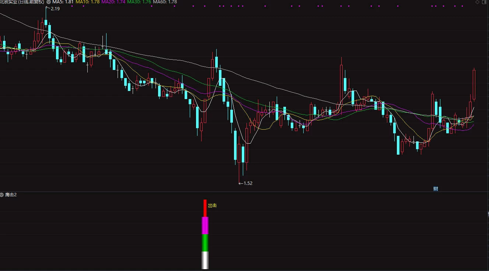The image size is (489, 271).
Task: Click the MA60: 1.78 label
Action: tap(165, 2)
